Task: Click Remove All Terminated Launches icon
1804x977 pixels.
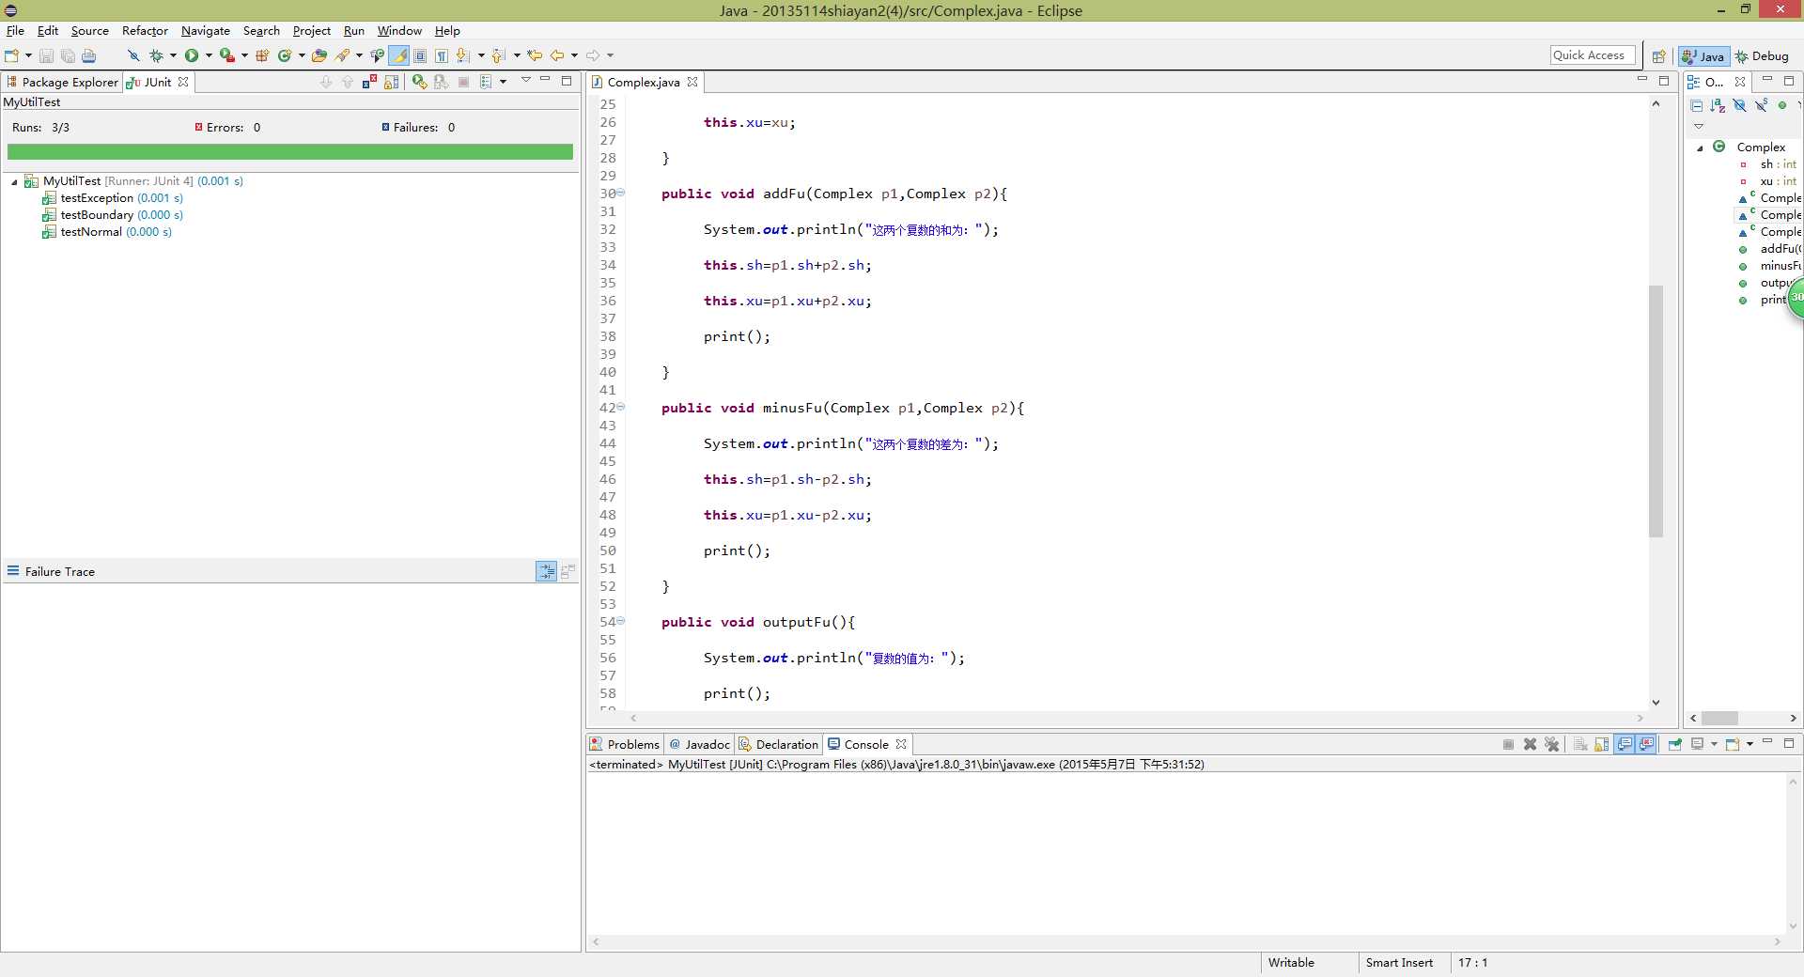Action: (1551, 744)
